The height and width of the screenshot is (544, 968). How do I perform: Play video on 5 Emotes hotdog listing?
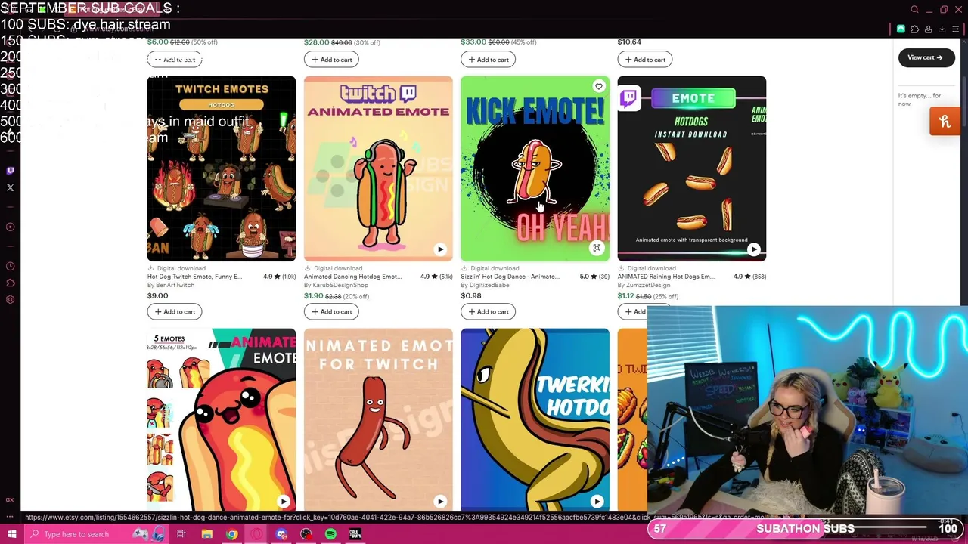283,502
